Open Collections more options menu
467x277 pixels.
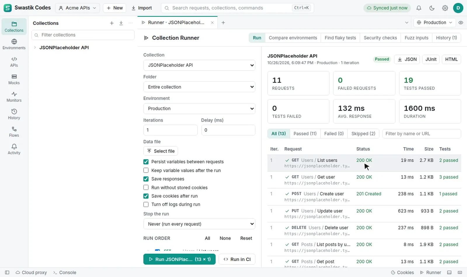click(x=130, y=23)
